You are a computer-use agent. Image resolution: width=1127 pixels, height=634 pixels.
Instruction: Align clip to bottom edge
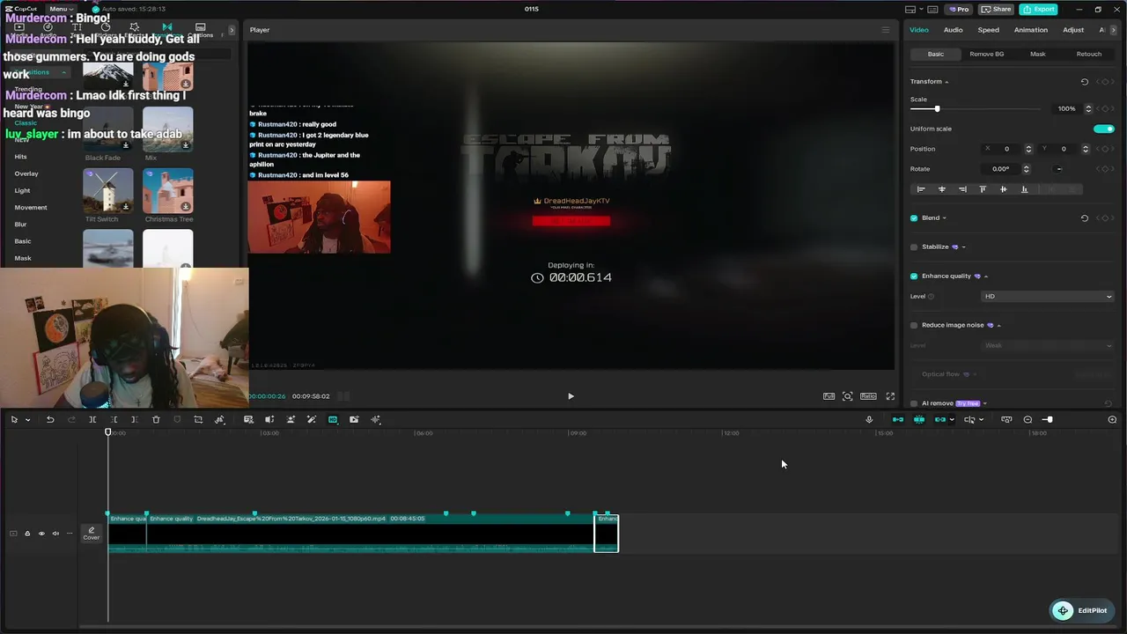click(1024, 189)
